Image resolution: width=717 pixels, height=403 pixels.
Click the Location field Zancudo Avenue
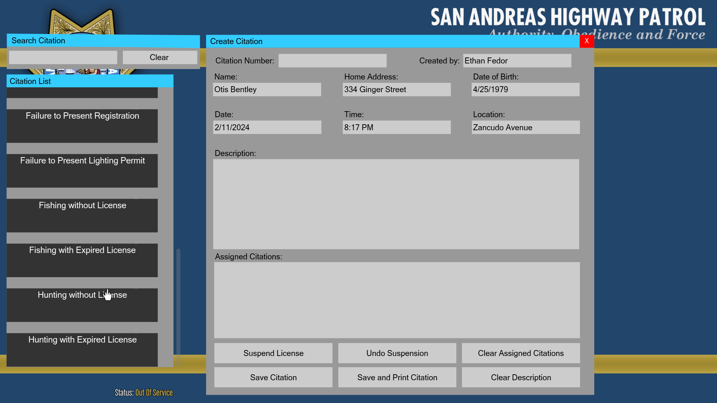pos(525,128)
